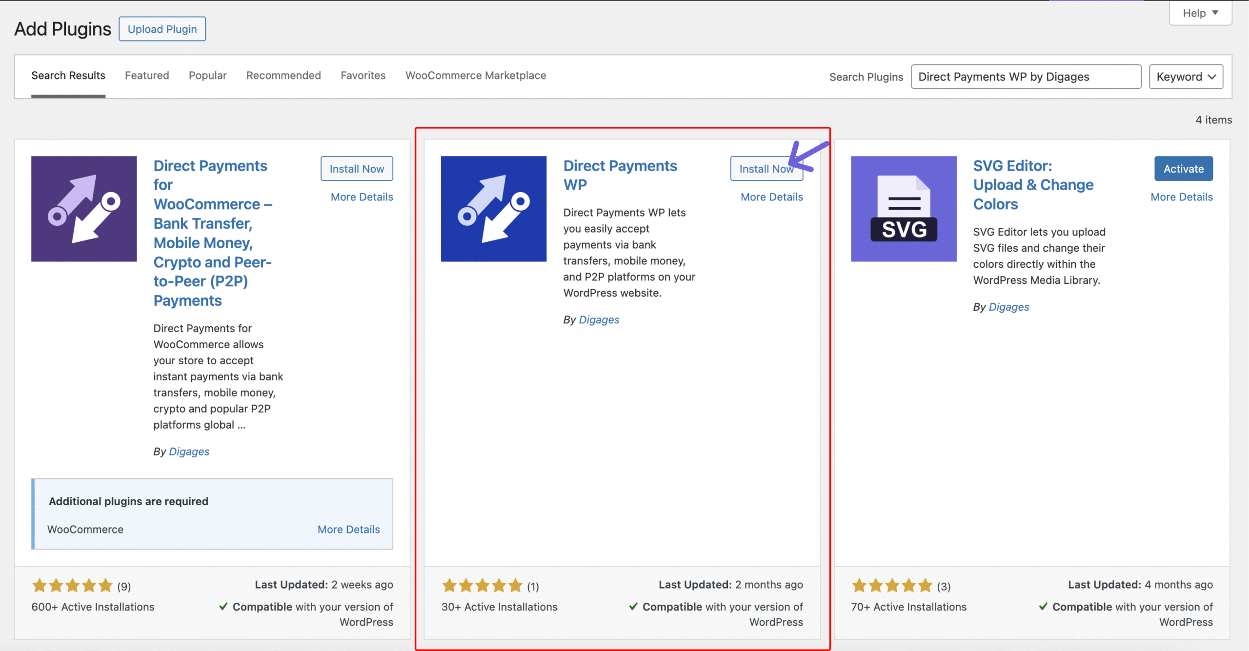Expand the Help panel dropdown

click(x=1200, y=13)
